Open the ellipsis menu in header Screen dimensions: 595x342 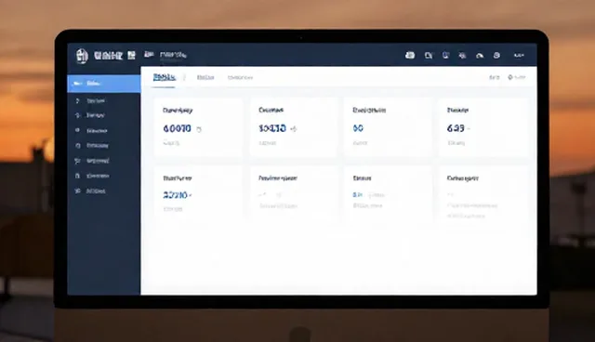[519, 56]
